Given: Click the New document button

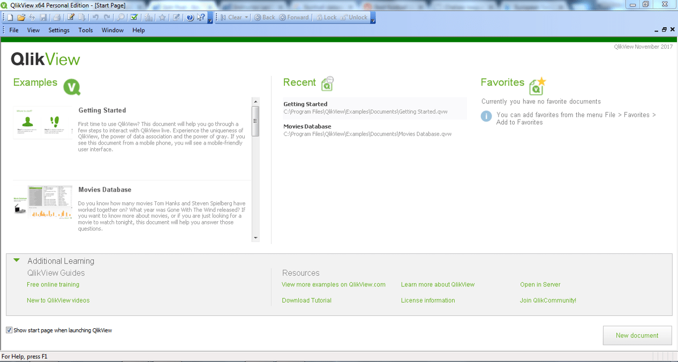Looking at the screenshot, I should click(637, 335).
